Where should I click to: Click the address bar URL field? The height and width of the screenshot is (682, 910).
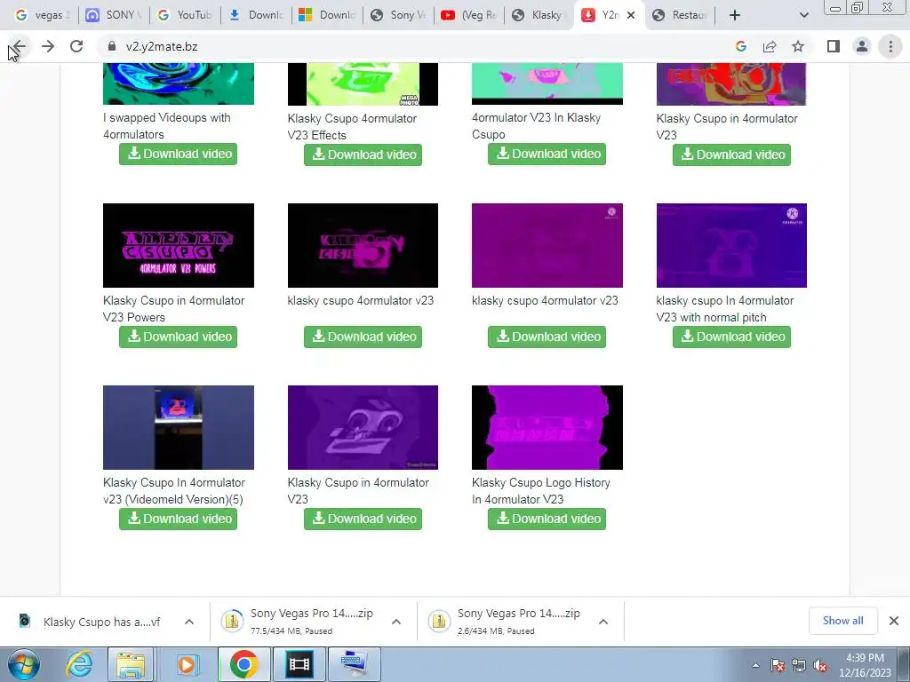[x=406, y=46]
